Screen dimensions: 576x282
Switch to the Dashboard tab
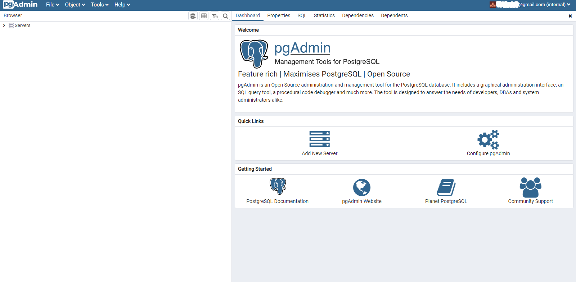tap(248, 15)
